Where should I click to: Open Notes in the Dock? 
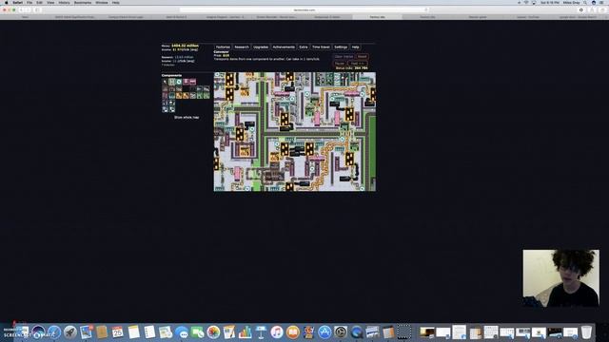coord(133,332)
